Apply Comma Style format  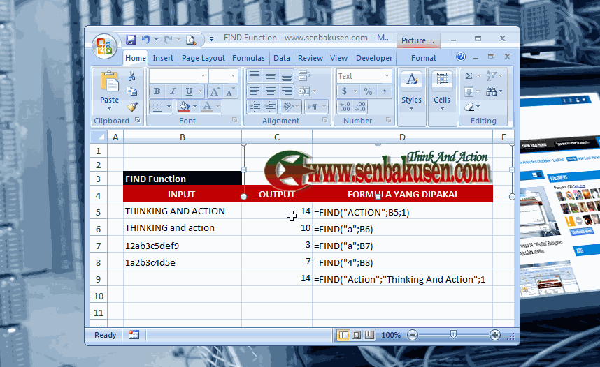384,91
